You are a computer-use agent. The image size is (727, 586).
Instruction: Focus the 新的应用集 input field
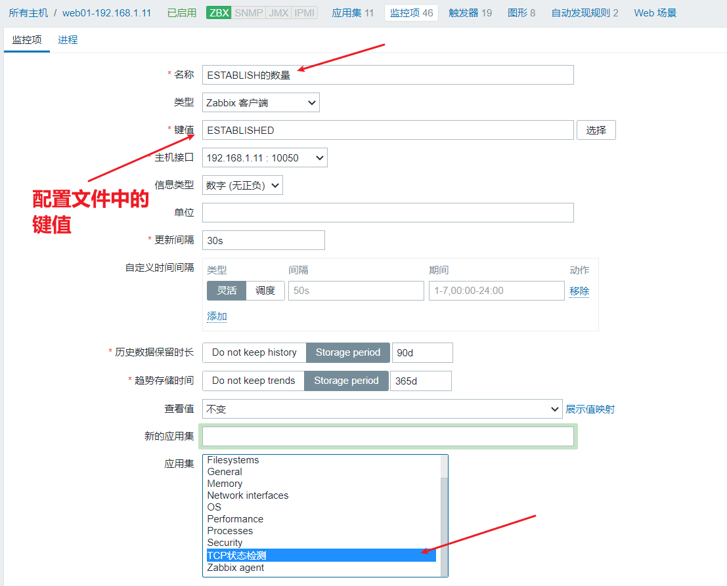coord(387,436)
